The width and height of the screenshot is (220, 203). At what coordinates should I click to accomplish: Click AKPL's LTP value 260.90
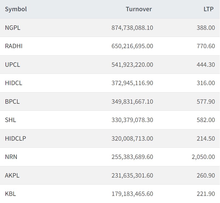[x=206, y=175]
